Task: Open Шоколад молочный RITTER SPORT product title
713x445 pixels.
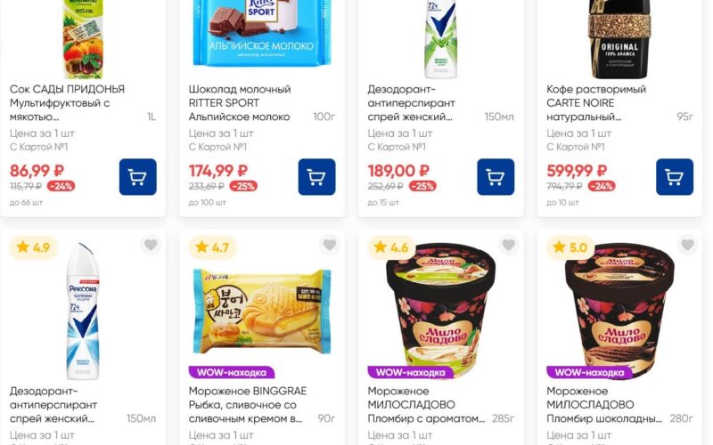Action: click(240, 103)
